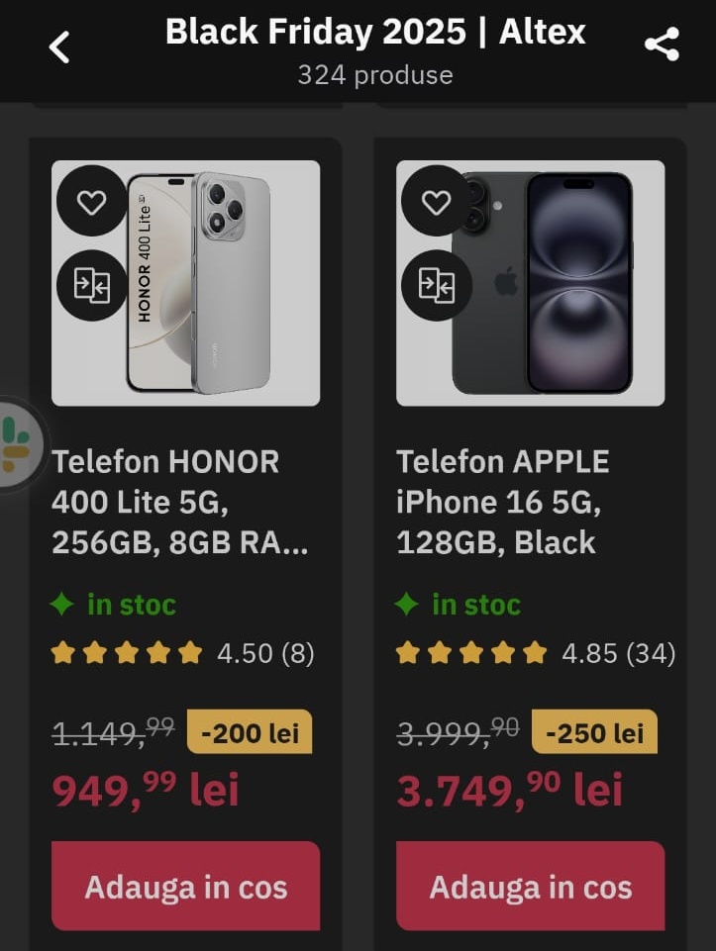The height and width of the screenshot is (951, 716).
Task: View iPhone 4.85 star rating reviews
Action: tap(535, 653)
